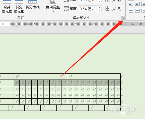The width and height of the screenshot is (145, 119).
Task: Click the left indent marker on ruler
Action: tap(16, 27)
